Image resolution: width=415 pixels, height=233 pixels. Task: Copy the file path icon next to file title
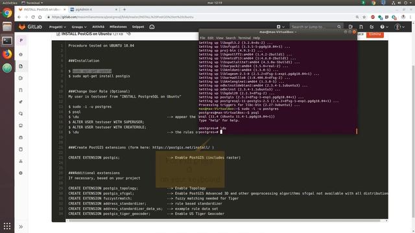(128, 34)
